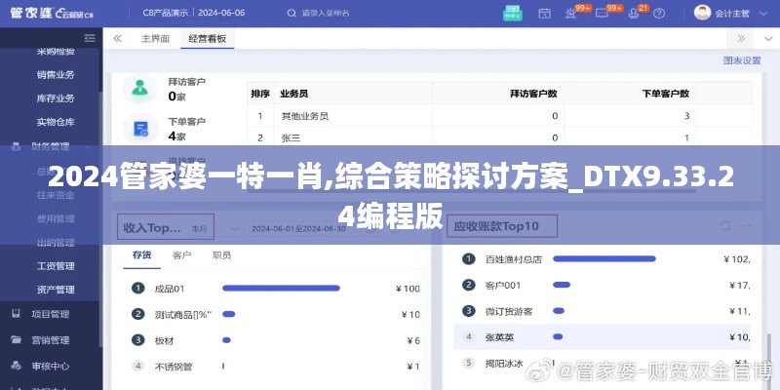This screenshot has width=780, height=390.
Task: Open the alarm alerts icon with 99+
Action: coord(571,14)
